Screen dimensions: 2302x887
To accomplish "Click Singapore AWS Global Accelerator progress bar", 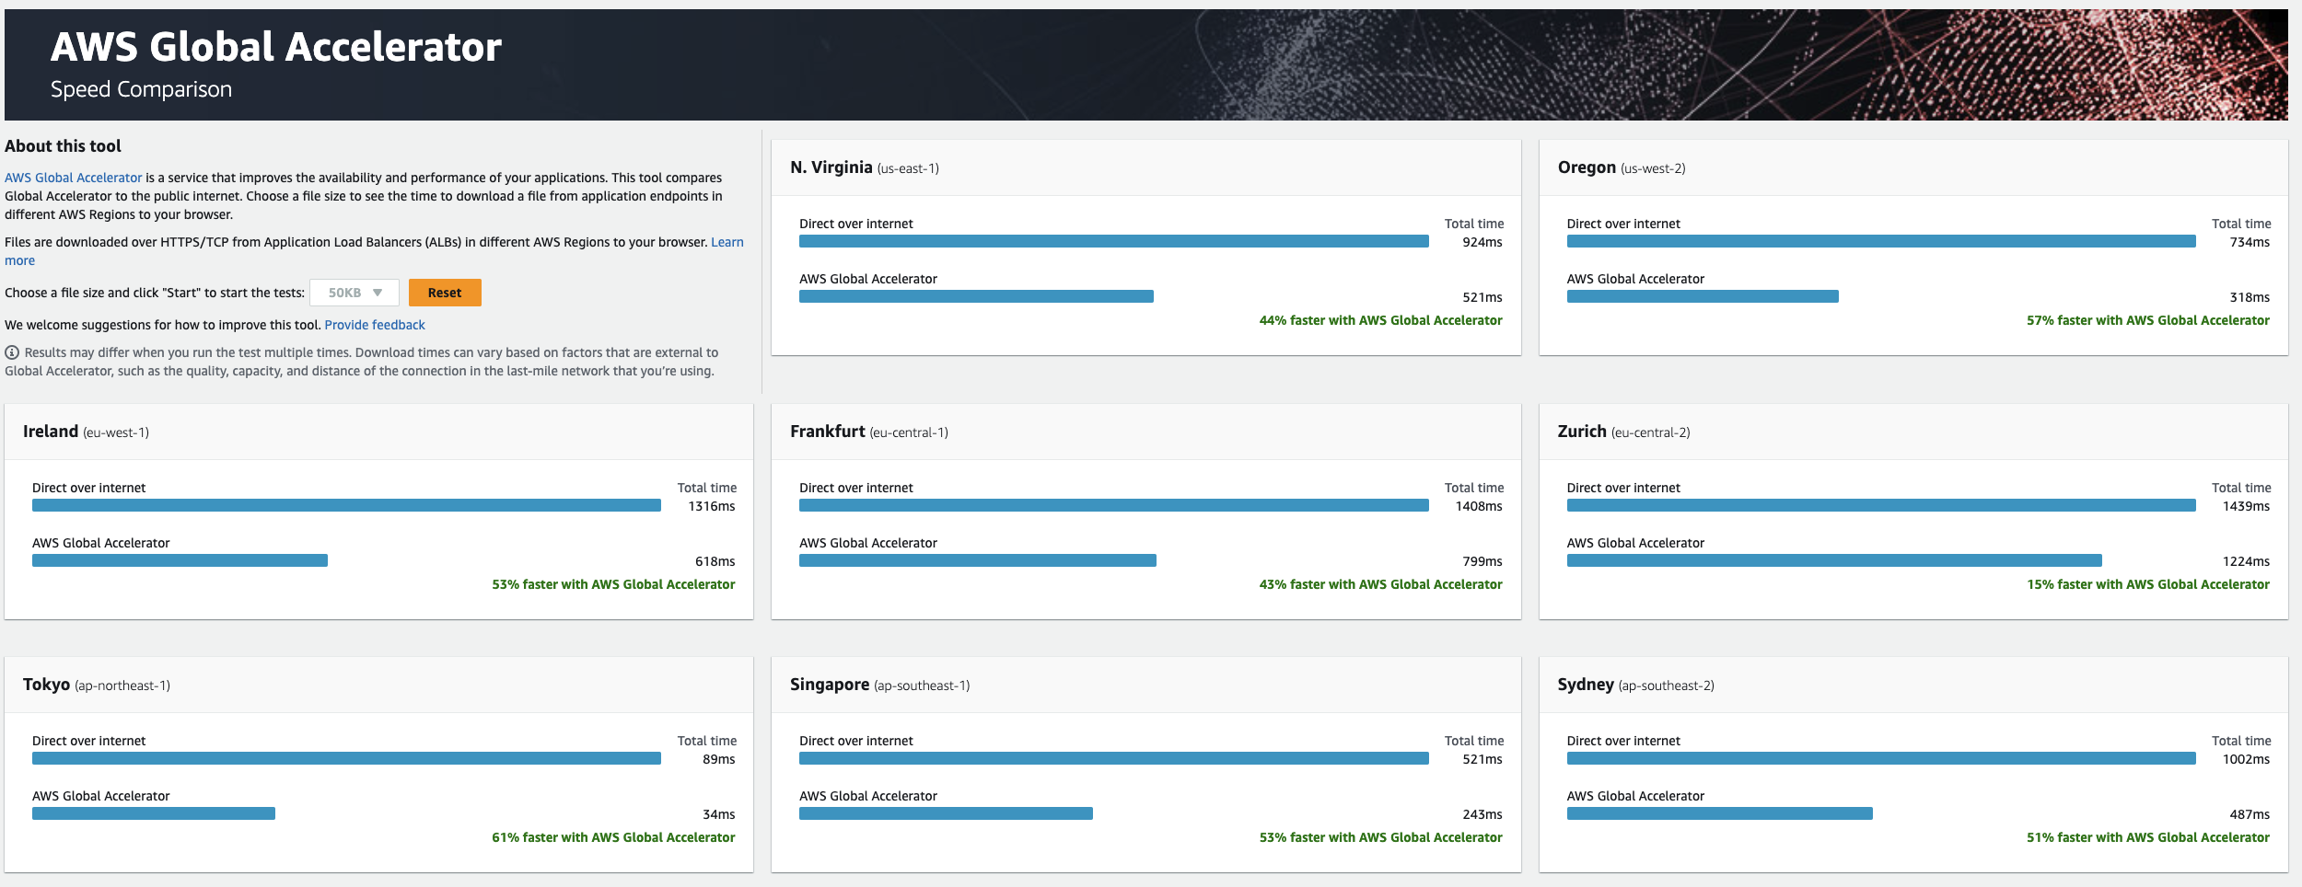I will pos(946,813).
